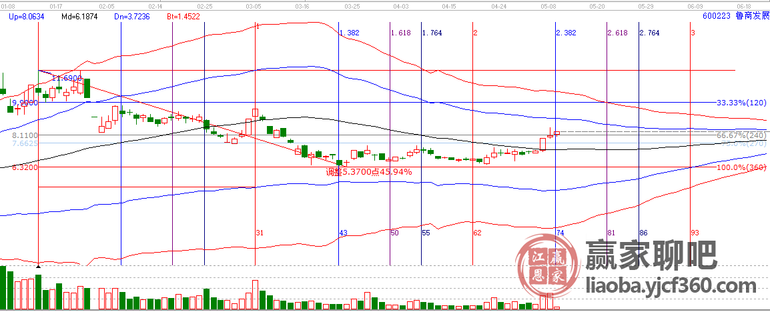The width and height of the screenshot is (770, 312).
Task: Click the day count 43 label
Action: 344,233
